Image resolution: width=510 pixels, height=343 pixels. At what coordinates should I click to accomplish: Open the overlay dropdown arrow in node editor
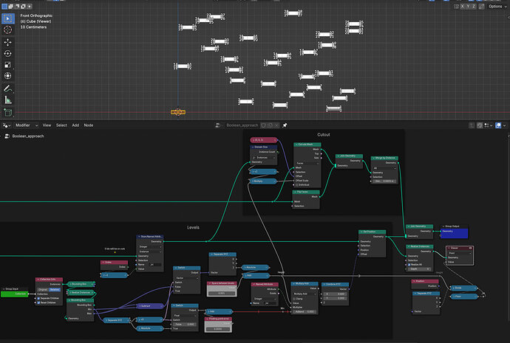pyautogui.click(x=505, y=125)
